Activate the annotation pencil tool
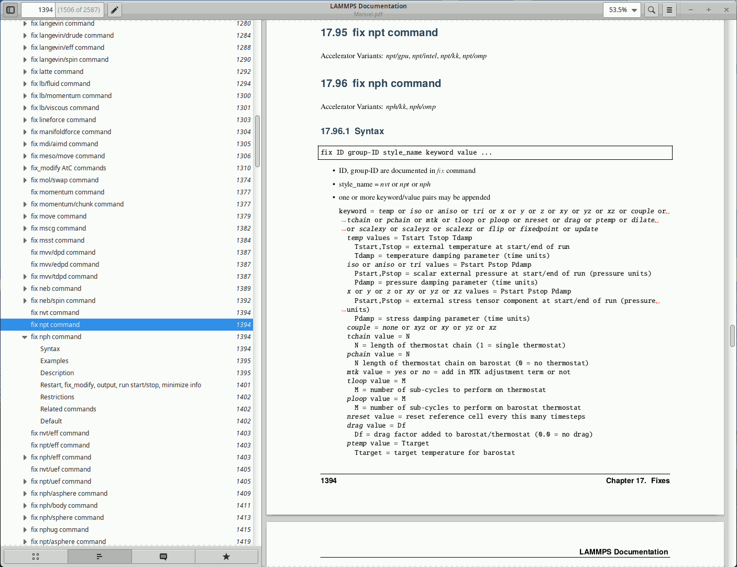 [x=114, y=10]
